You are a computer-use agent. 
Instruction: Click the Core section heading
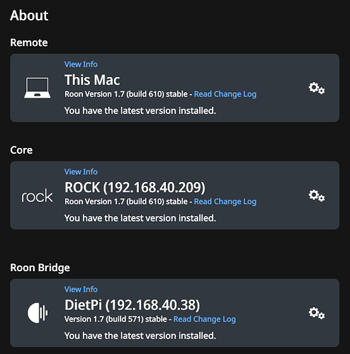(x=21, y=150)
